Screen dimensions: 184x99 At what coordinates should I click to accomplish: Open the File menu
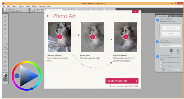pos(4,6)
